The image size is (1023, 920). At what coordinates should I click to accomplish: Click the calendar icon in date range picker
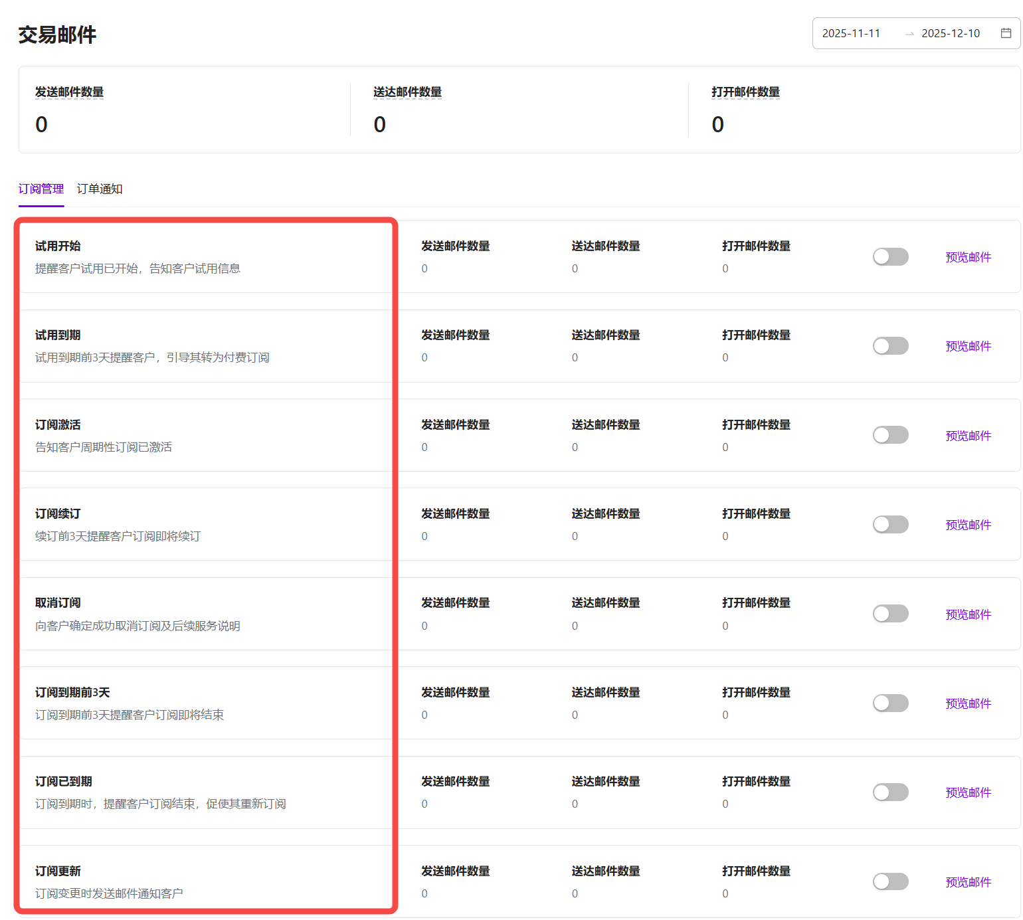pos(1006,33)
